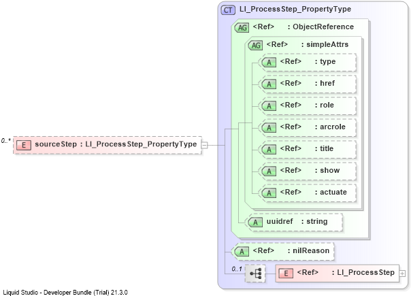Screen dimensions: 411x296
Task: Select the ': actuate' attribute label
Action: pos(331,192)
